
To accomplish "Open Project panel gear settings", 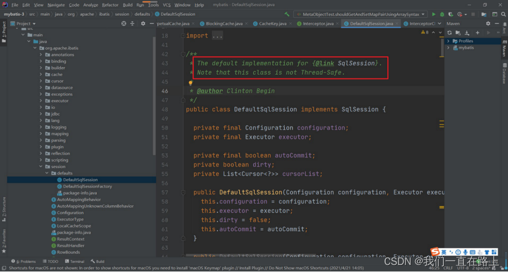I will pos(143,24).
